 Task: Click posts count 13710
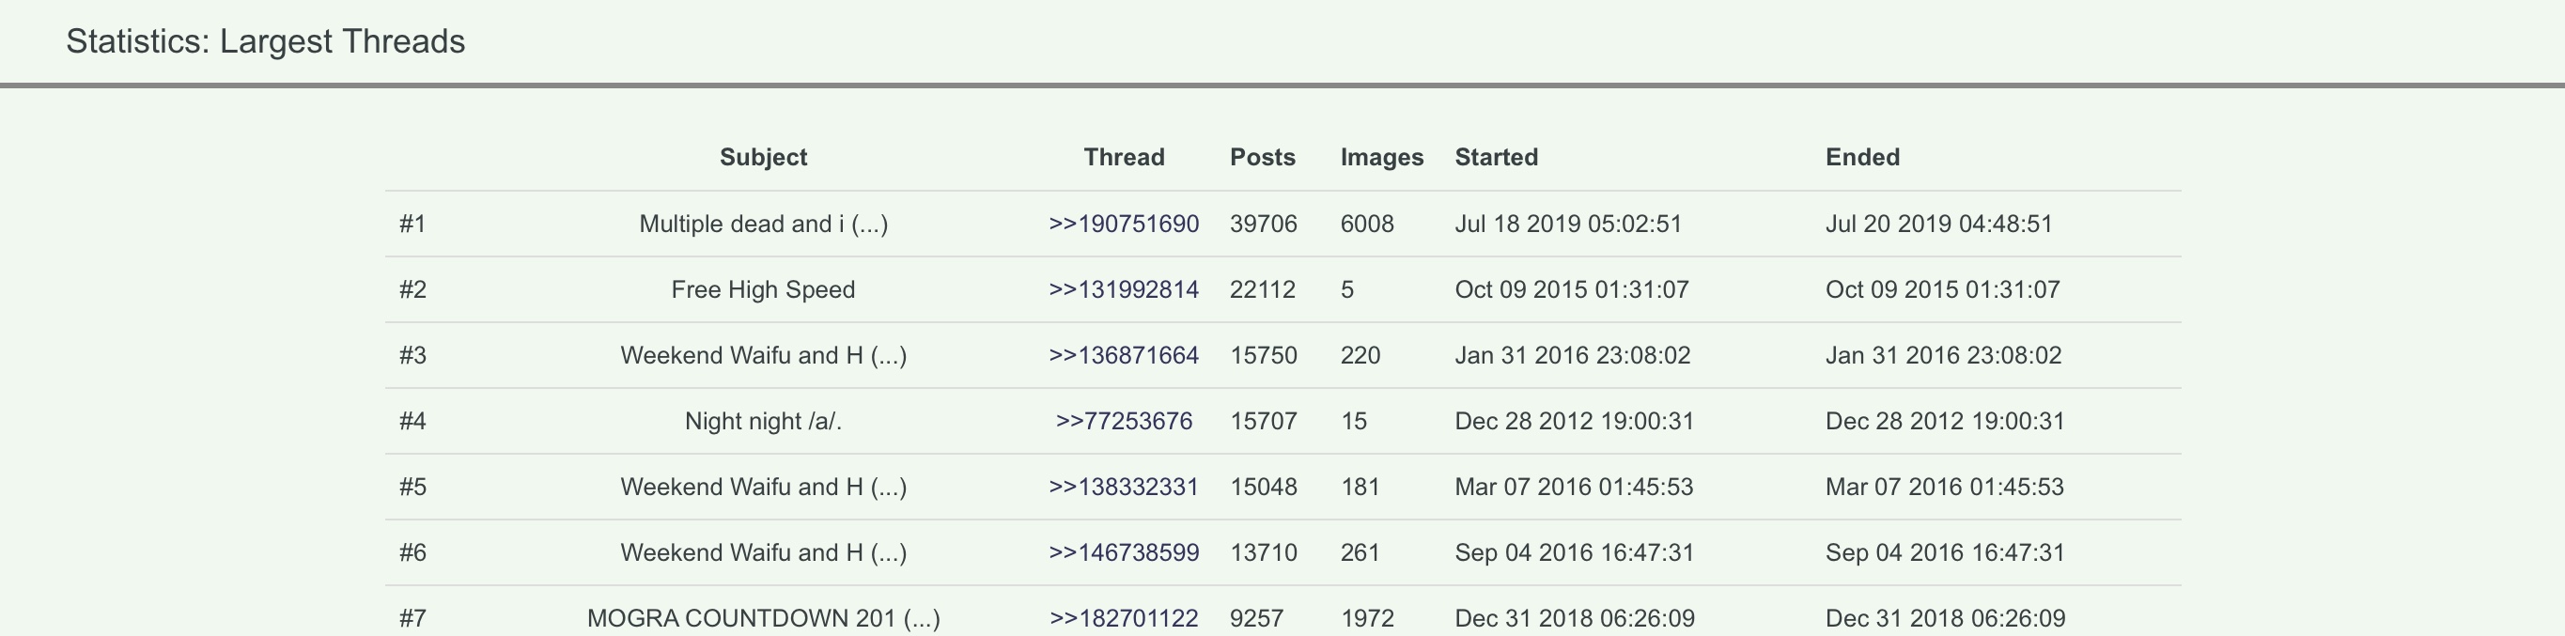pyautogui.click(x=1264, y=552)
